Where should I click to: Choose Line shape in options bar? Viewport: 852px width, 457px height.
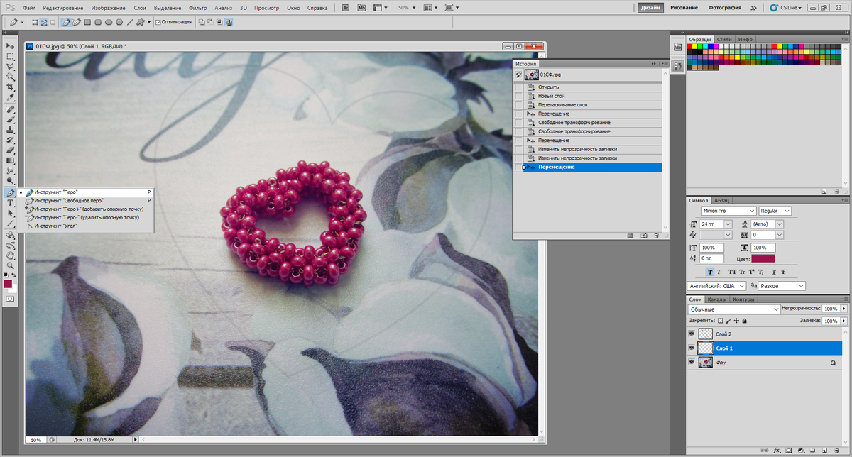pyautogui.click(x=130, y=22)
